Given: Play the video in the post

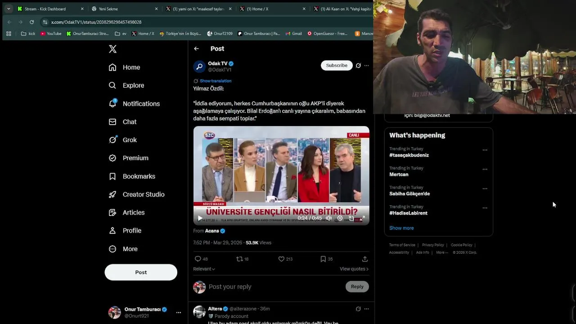Looking at the screenshot, I should pos(200,218).
